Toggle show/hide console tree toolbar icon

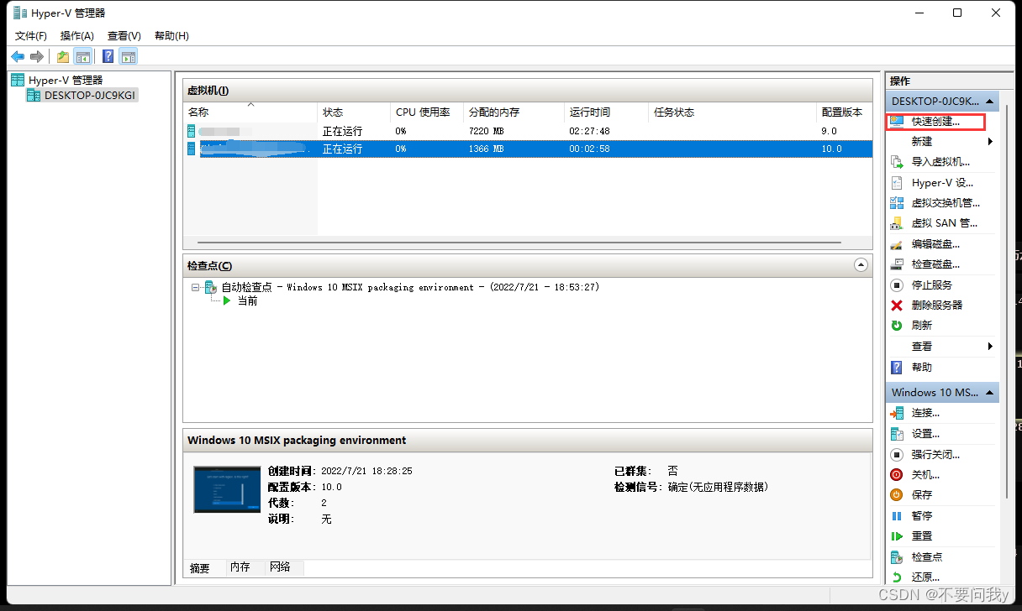tap(82, 56)
